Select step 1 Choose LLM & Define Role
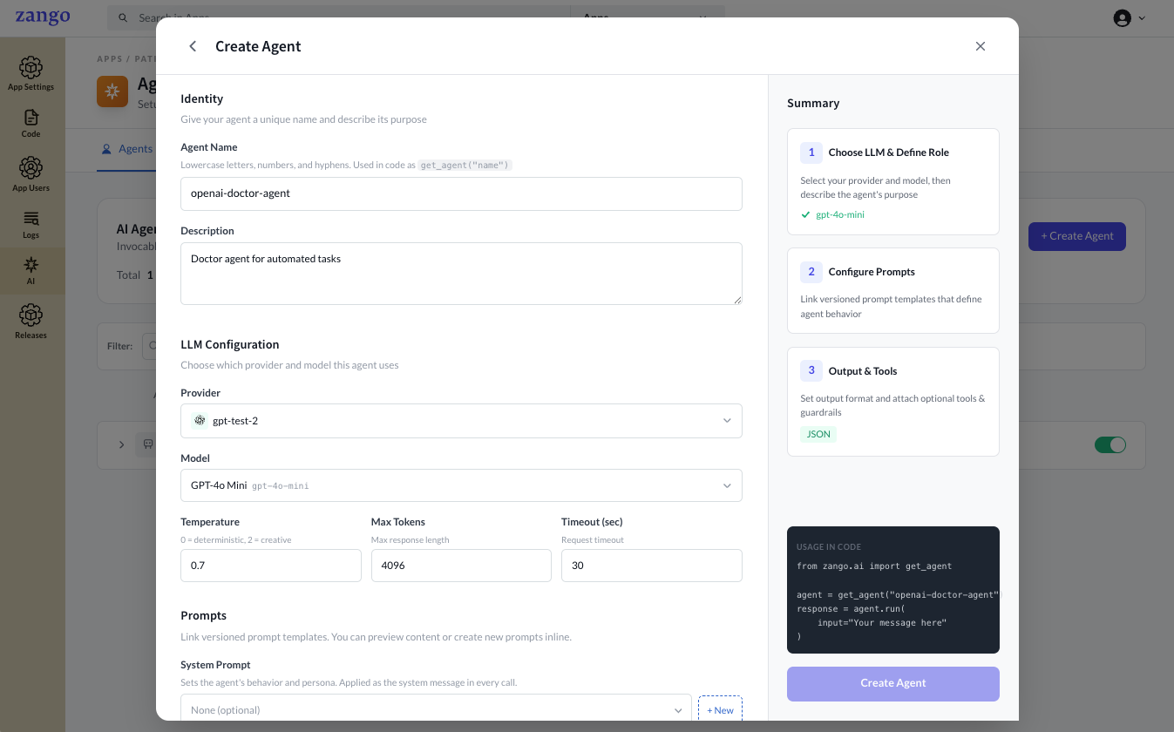This screenshot has height=732, width=1174. click(x=892, y=182)
